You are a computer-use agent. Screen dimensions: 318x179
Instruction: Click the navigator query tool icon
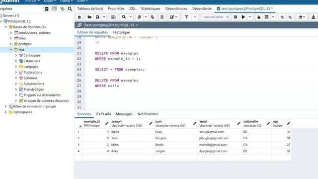click(46, 9)
